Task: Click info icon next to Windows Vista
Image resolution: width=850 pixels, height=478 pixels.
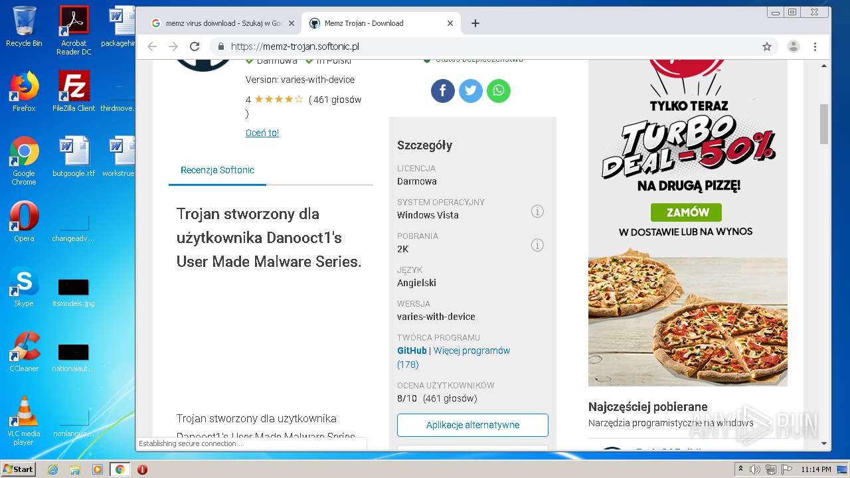Action: point(537,211)
